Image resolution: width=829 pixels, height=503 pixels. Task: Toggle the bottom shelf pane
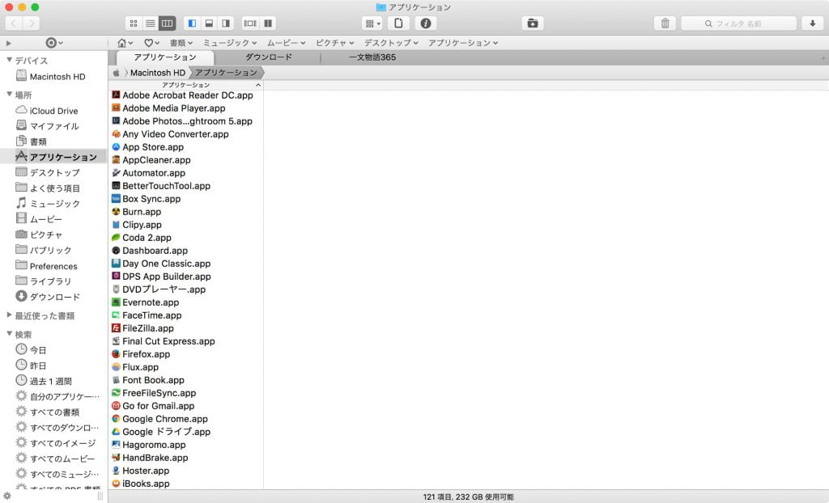[x=209, y=23]
